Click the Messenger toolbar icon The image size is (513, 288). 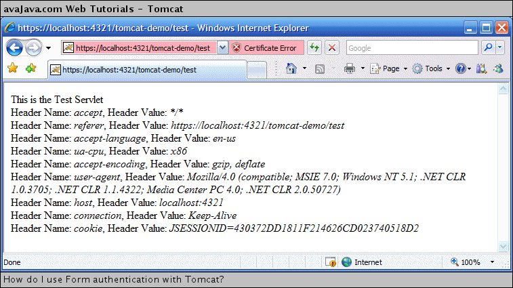(x=498, y=68)
